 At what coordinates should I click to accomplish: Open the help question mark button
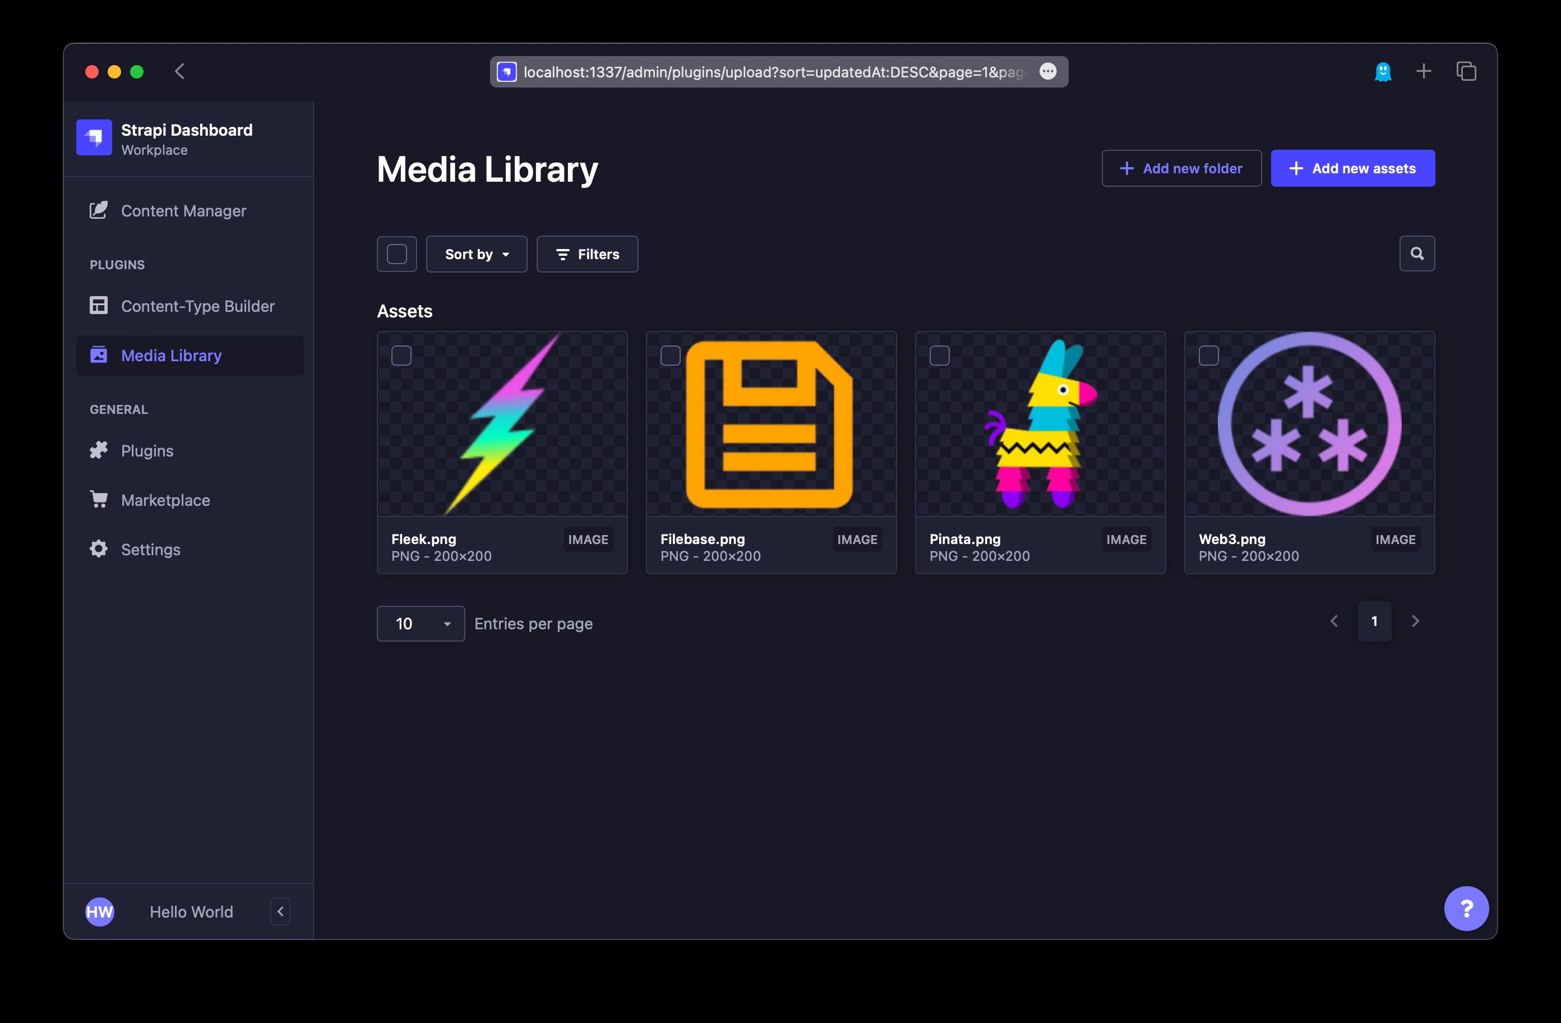pos(1466,908)
